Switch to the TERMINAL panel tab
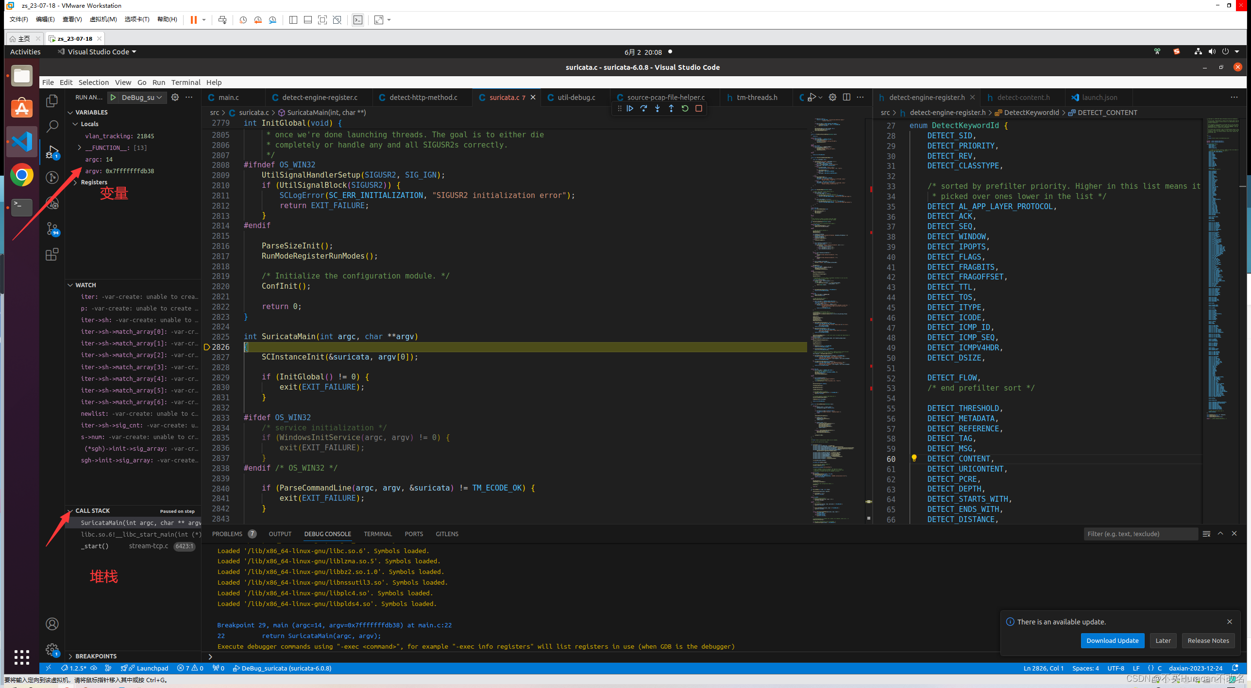The height and width of the screenshot is (688, 1251). [377, 534]
